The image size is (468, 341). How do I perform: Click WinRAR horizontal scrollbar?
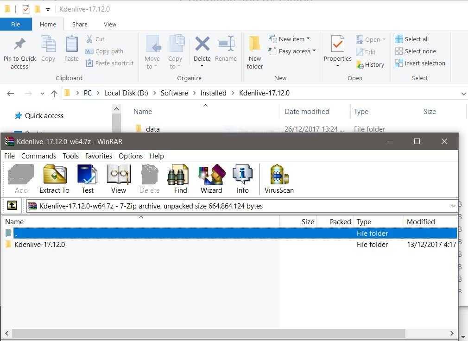click(209, 333)
